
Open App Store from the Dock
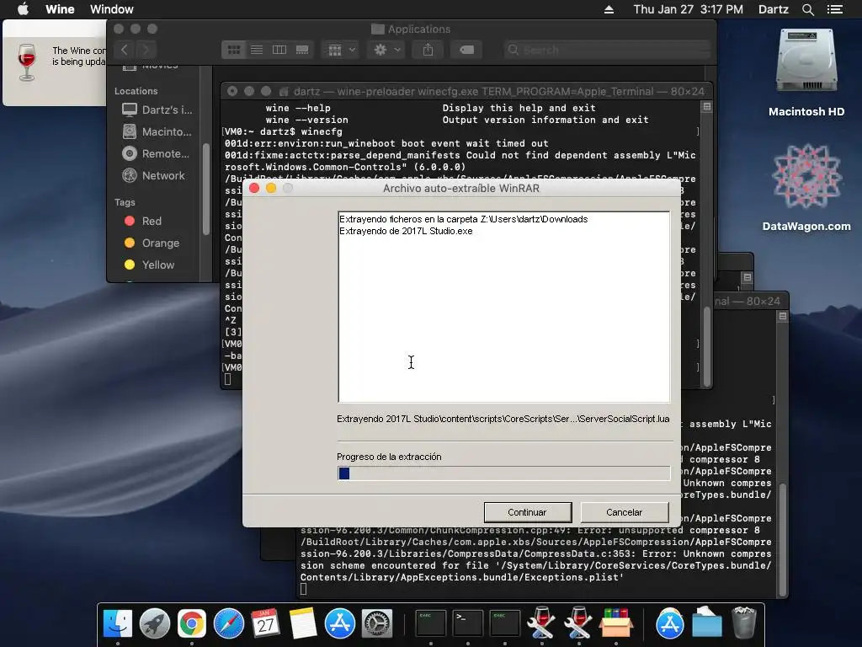point(340,623)
